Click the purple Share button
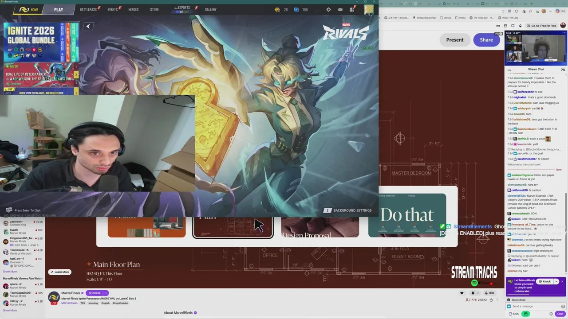Image resolution: width=568 pixels, height=319 pixels. tap(486, 40)
